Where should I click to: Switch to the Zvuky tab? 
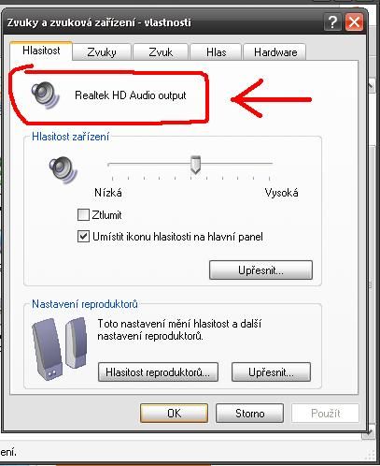pos(102,52)
